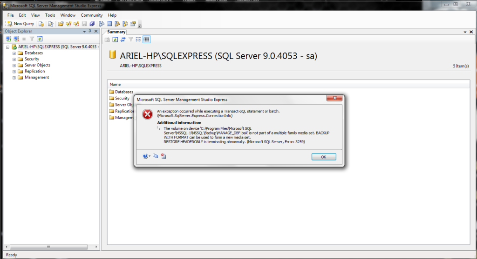Screen dimensions: 477x259
Task: Click the Open File folder icon
Action: click(61, 24)
